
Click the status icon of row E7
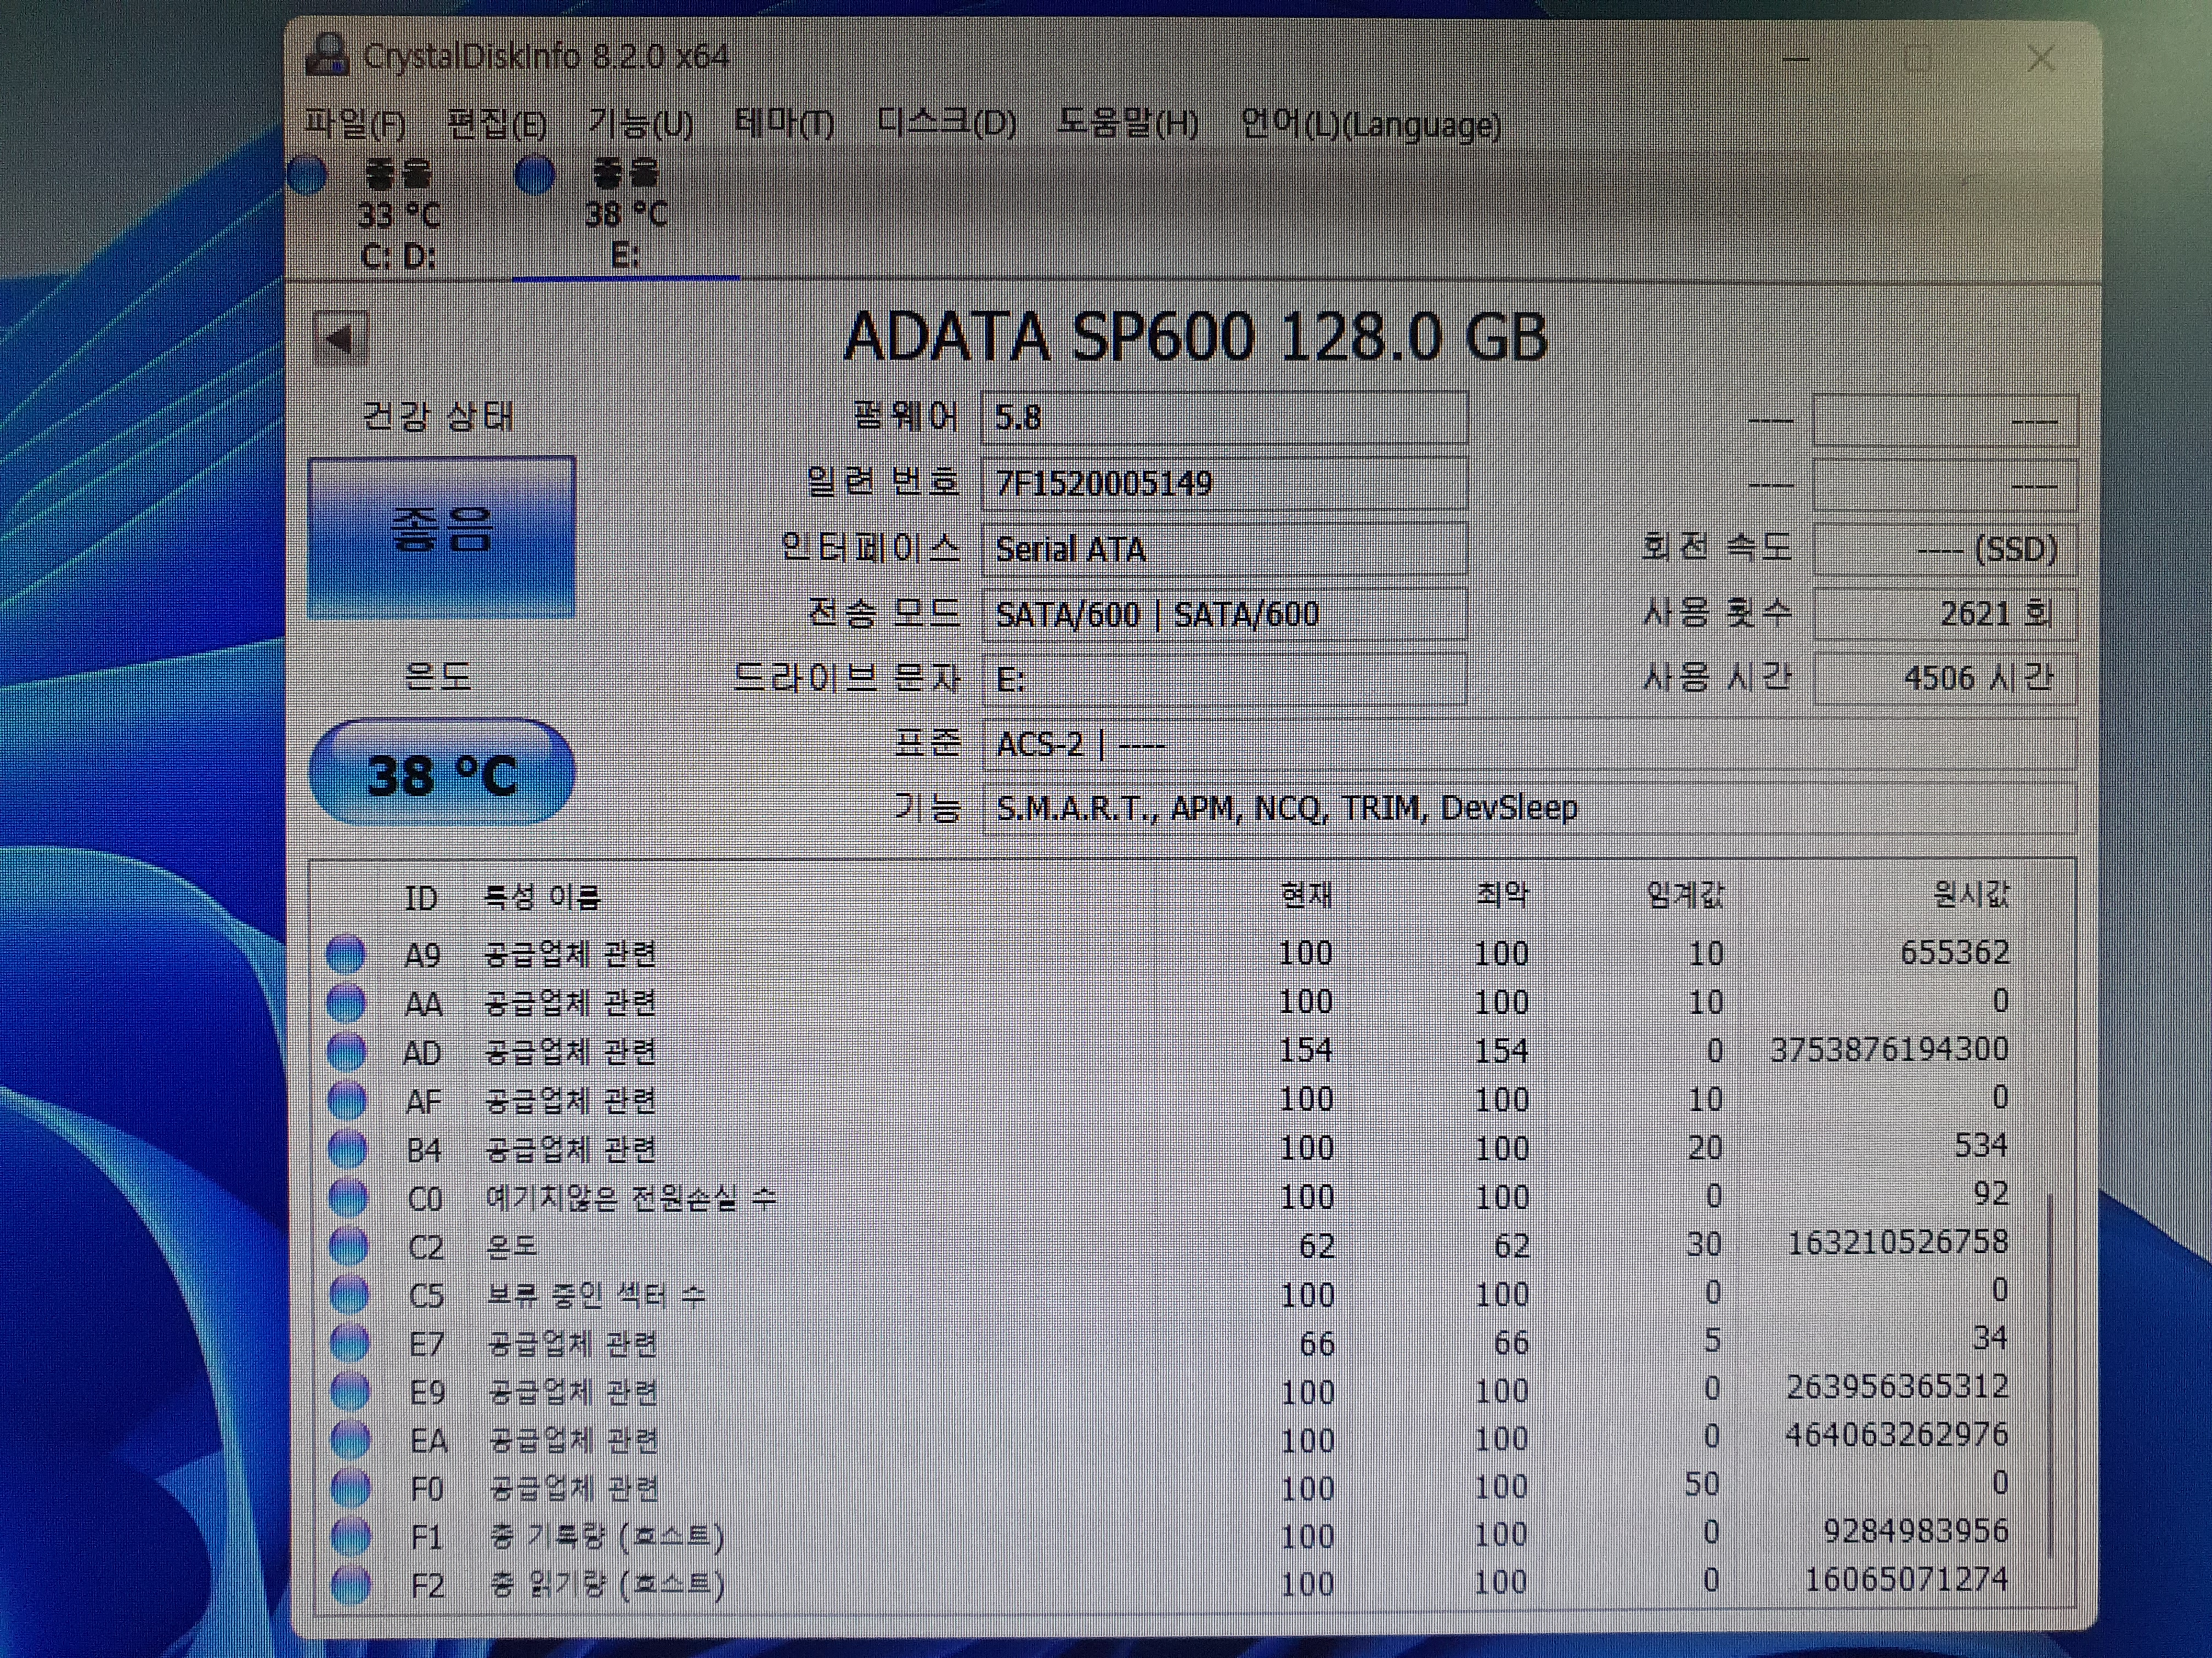tap(350, 1343)
